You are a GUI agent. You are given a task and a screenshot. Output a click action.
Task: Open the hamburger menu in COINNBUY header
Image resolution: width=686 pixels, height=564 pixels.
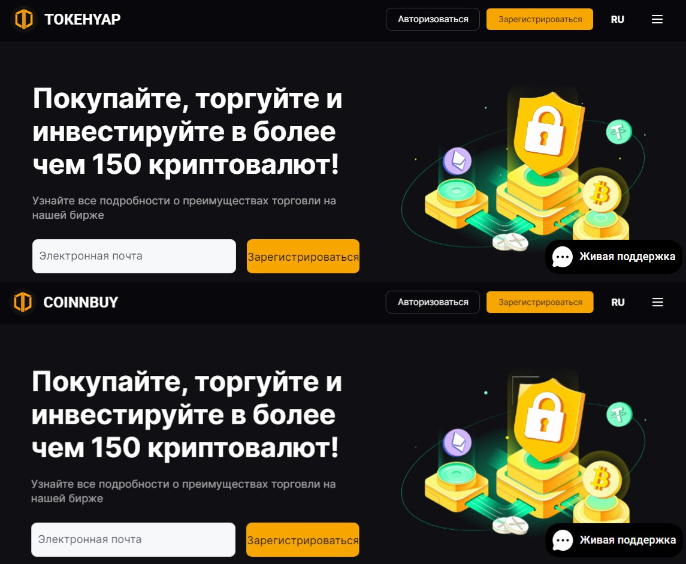658,302
